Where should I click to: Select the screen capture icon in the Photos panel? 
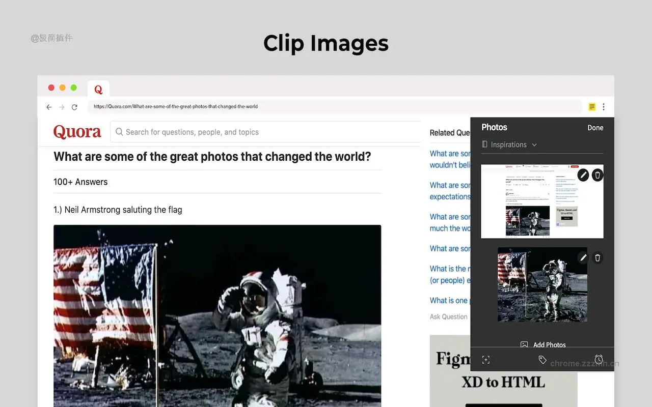[486, 360]
